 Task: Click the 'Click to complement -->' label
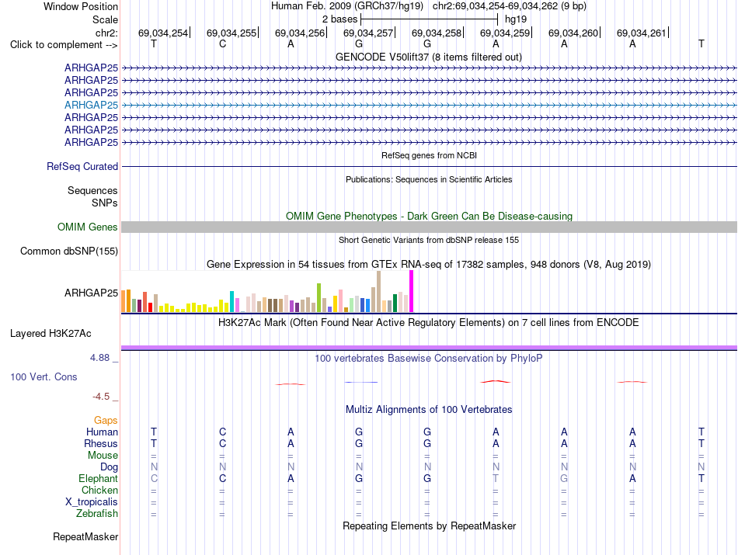64,45
